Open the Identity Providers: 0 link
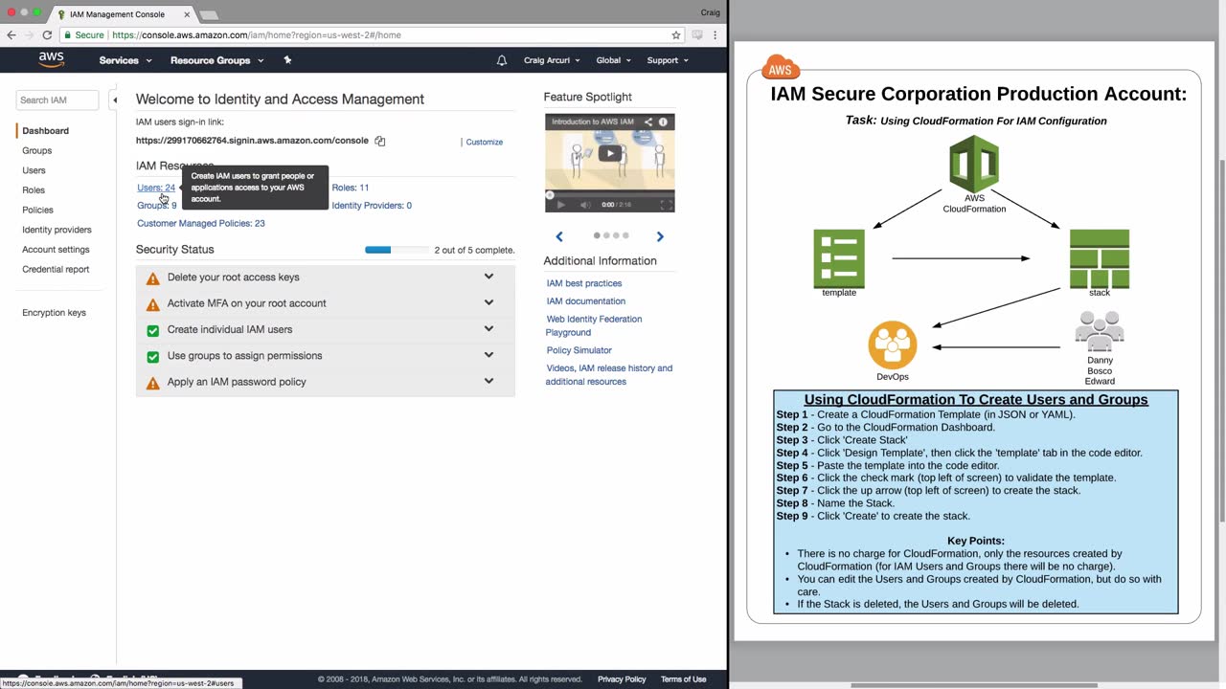1226x689 pixels. coord(372,206)
